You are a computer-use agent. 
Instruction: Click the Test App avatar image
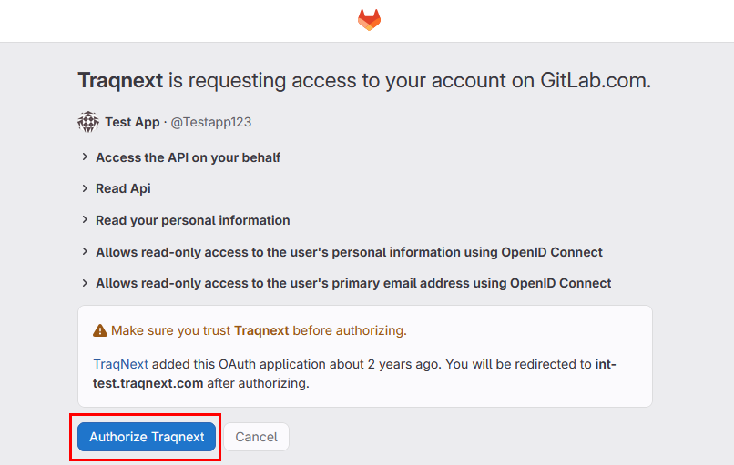[x=88, y=122]
